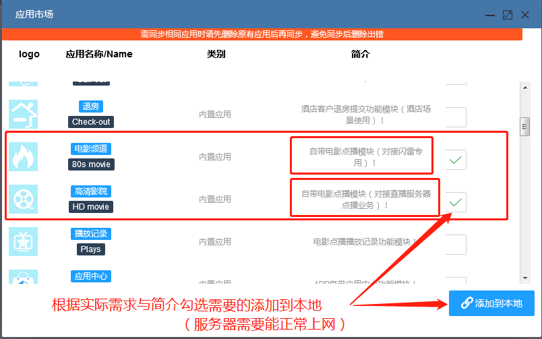Click the minimize dash in title bar
Screen dimensions: 542x339
click(489, 14)
